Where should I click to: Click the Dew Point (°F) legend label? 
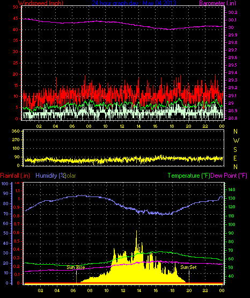pos(229,176)
